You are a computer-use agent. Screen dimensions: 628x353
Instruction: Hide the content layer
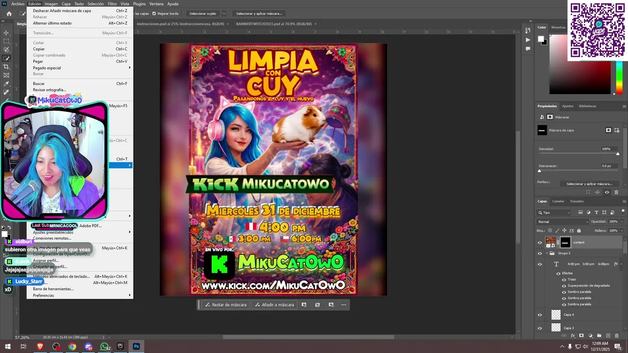540,242
